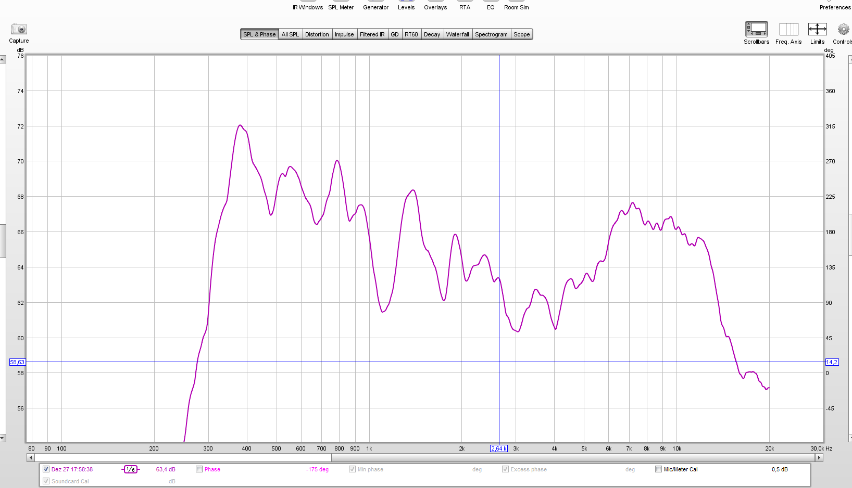The height and width of the screenshot is (488, 852).
Task: Toggle the Dez 27 17:58:38 trace checkbox
Action: pos(46,469)
